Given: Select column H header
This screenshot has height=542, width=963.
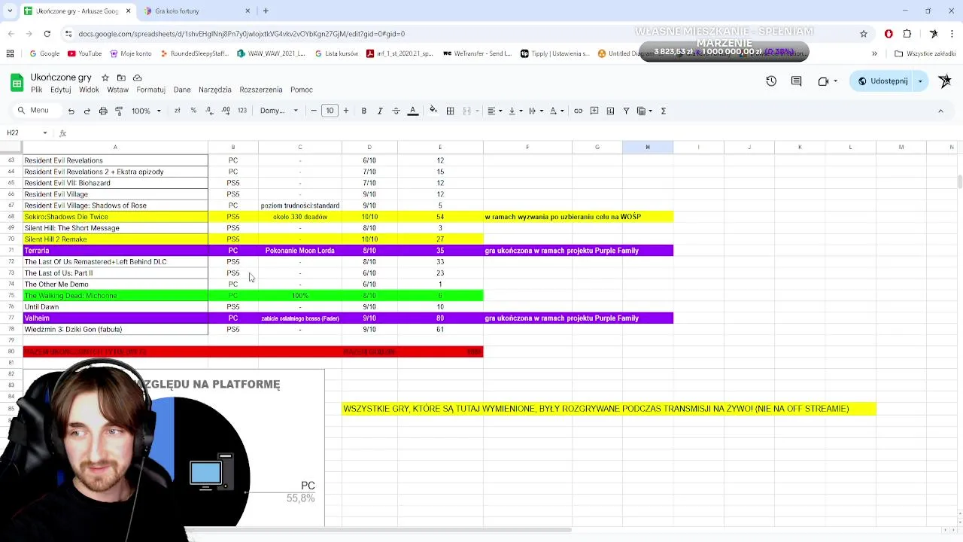Looking at the screenshot, I should (647, 147).
